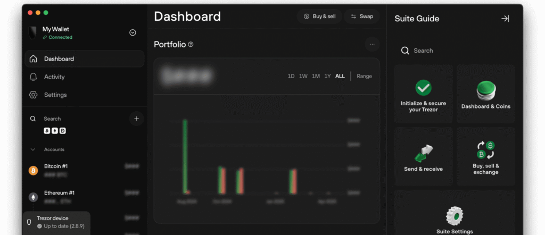
Task: Click the Ethereum logo icon
Action: tap(34, 197)
